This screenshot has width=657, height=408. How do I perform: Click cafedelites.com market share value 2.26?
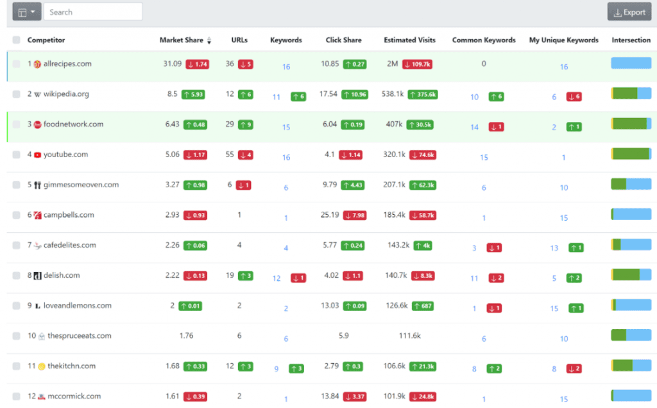tap(172, 244)
